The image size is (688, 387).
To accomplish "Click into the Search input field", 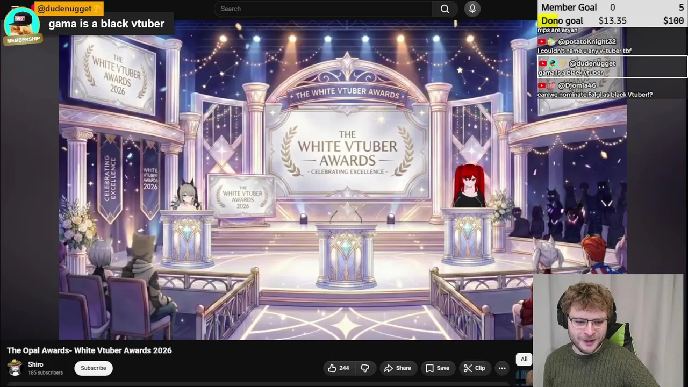I will (x=322, y=9).
